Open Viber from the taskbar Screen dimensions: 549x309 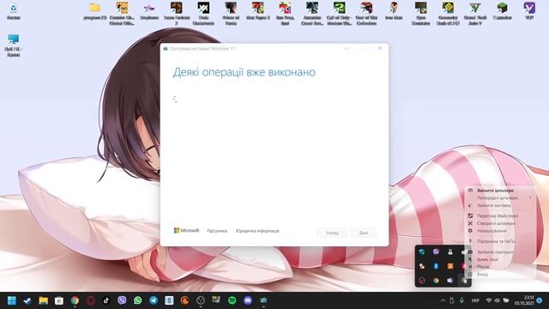click(122, 300)
